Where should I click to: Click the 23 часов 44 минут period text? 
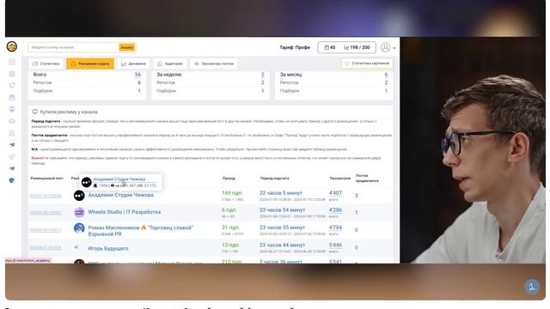click(x=282, y=245)
